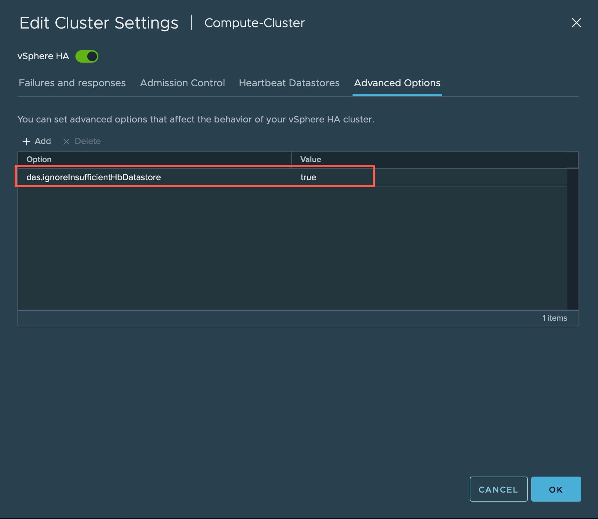Add a new advanced option
Image resolution: width=598 pixels, height=519 pixels.
point(37,141)
